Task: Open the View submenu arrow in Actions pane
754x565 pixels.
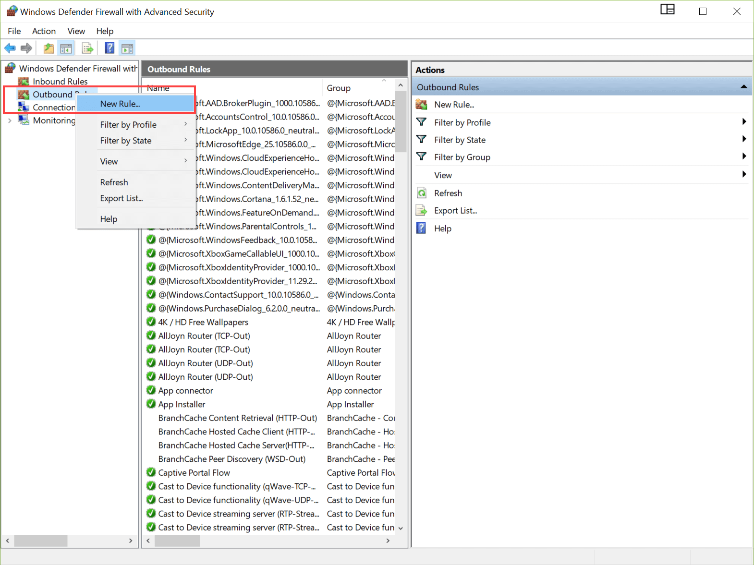Action: 744,174
